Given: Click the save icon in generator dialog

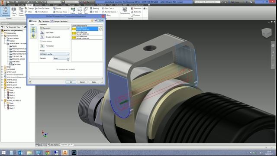Looking at the screenshot, I should [96, 21].
